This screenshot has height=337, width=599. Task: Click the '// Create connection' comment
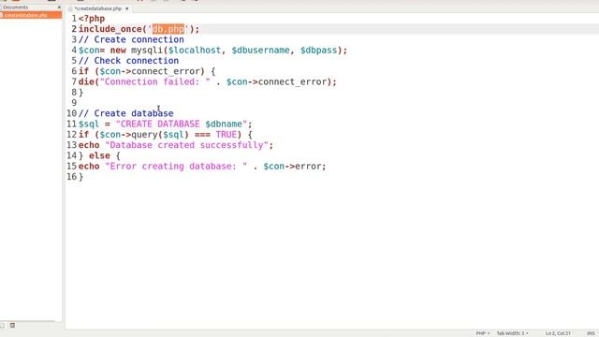(131, 39)
